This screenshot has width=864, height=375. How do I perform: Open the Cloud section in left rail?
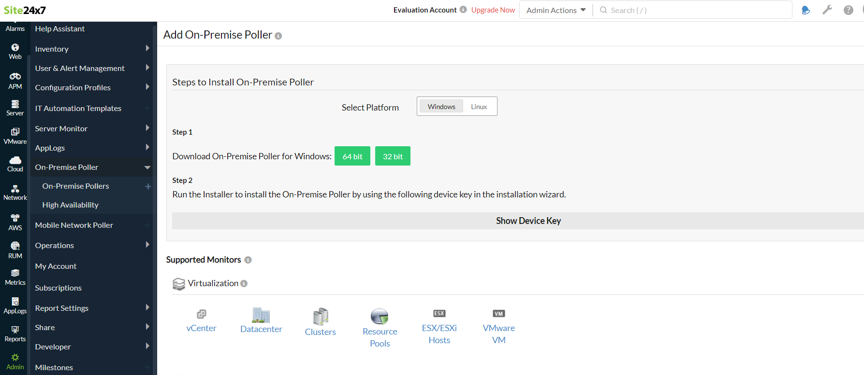(15, 164)
